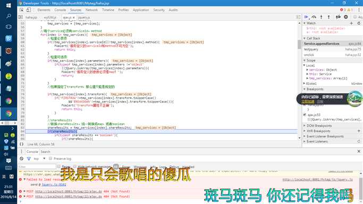The image size is (363, 204).
Task: Show only Debug messages in console
Action: click(174, 167)
